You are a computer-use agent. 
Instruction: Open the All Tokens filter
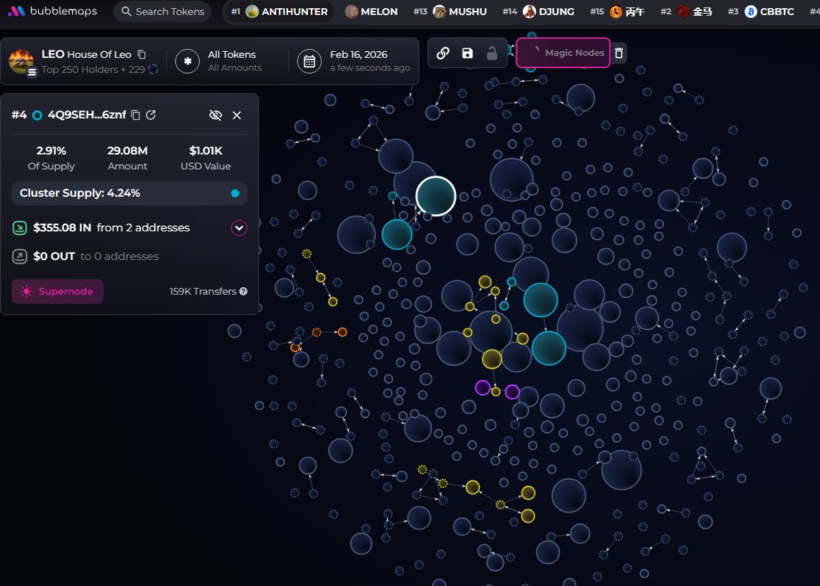pos(234,61)
